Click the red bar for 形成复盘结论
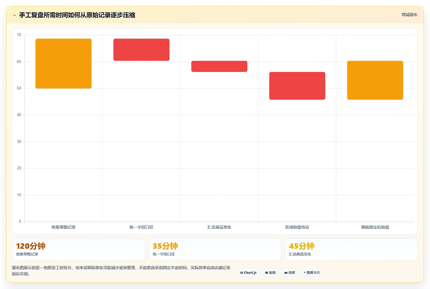Screen dimensions: 430x289 [x=297, y=86]
